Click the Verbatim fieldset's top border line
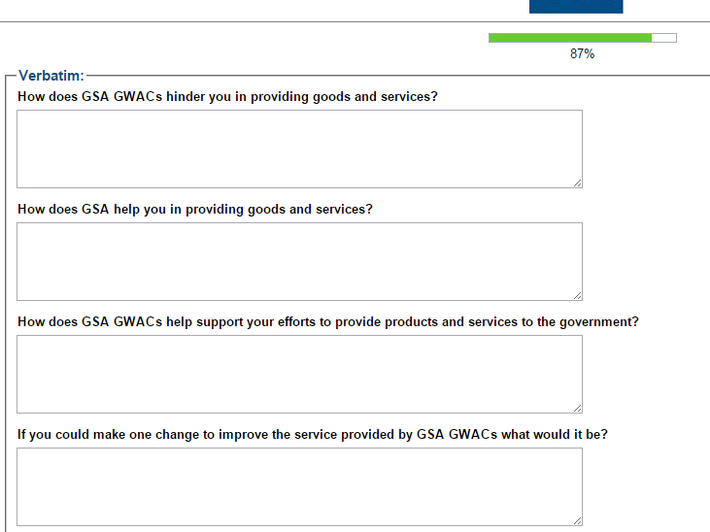This screenshot has height=532, width=710. 389,75
